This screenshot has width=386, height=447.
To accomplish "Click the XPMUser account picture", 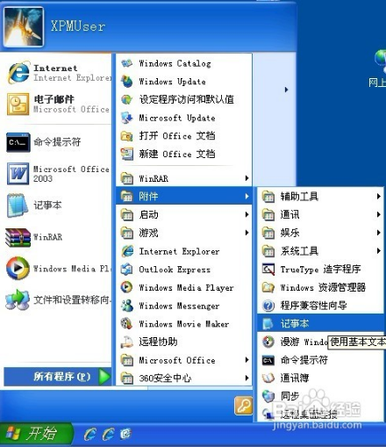I will 24,27.
